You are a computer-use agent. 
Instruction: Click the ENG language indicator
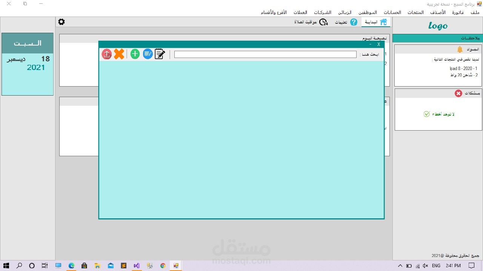[436, 266]
